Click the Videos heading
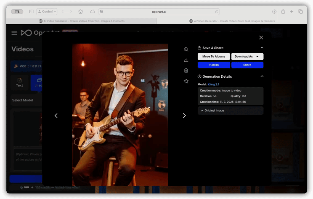The width and height of the screenshot is (313, 199). tap(23, 49)
